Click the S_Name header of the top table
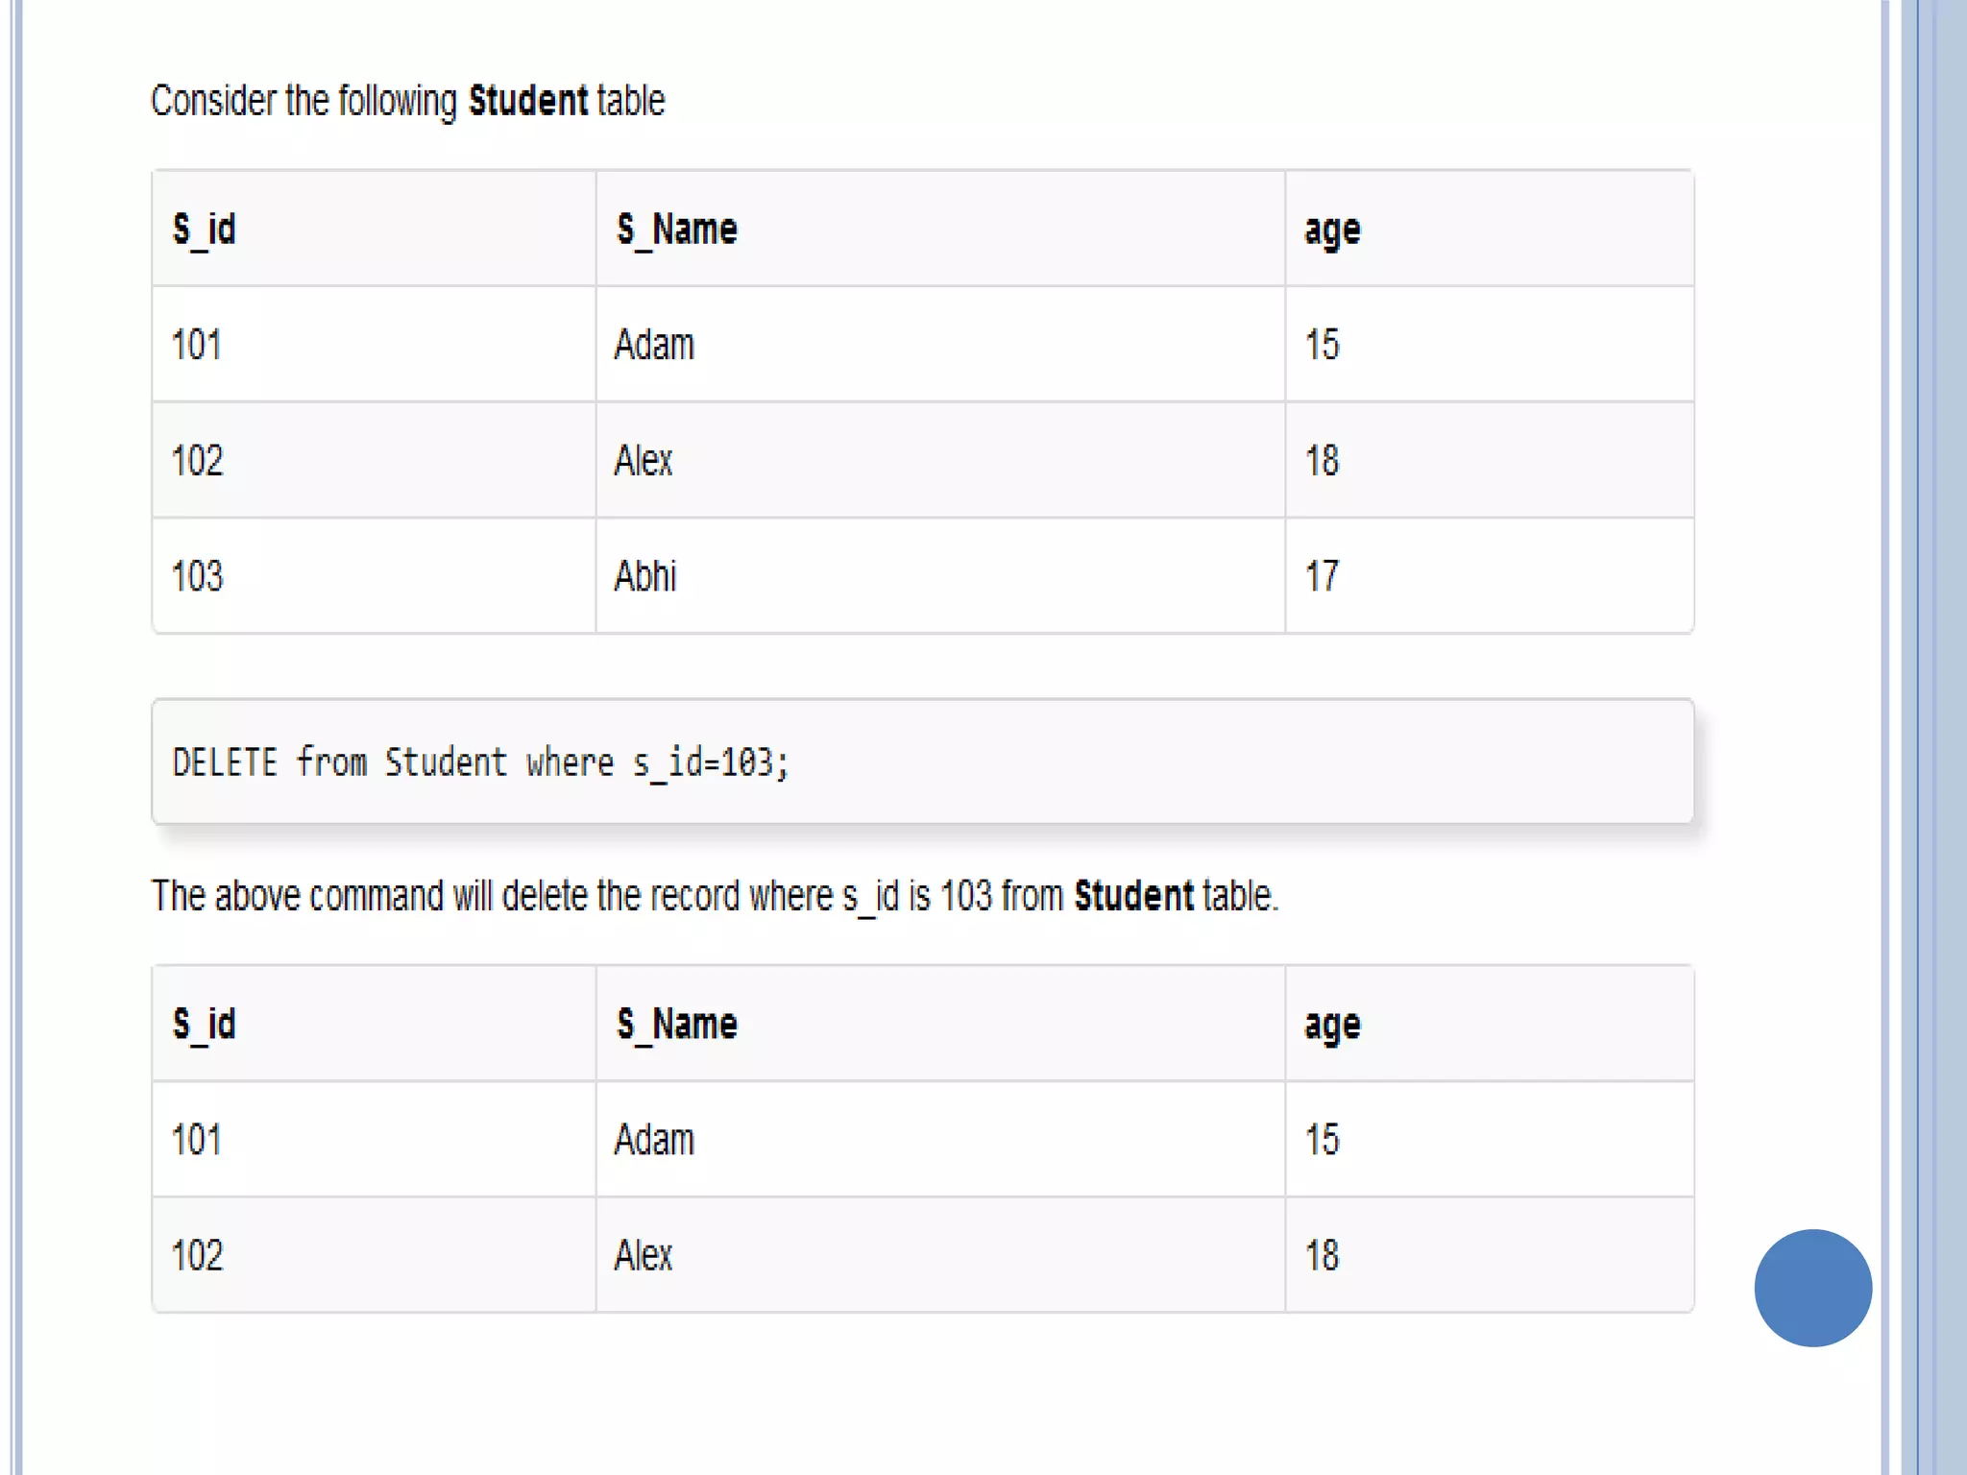 (677, 230)
